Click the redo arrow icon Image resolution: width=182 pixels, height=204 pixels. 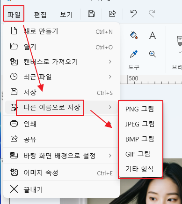(152, 14)
